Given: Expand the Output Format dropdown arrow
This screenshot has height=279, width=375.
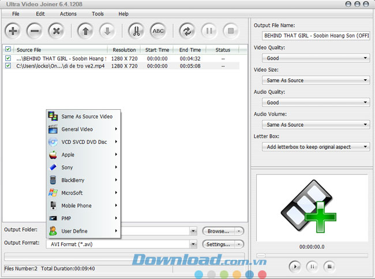Looking at the screenshot, I should (193, 244).
